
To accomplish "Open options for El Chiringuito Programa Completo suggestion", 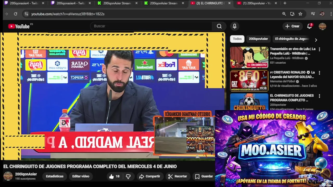I will tap(319, 96).
